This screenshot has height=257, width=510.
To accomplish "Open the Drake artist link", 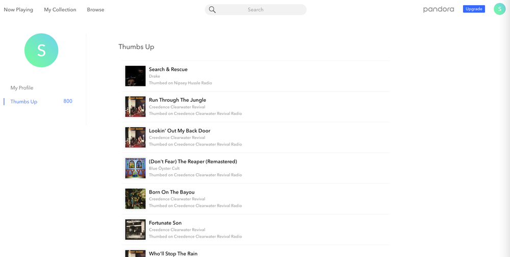I will [x=154, y=76].
